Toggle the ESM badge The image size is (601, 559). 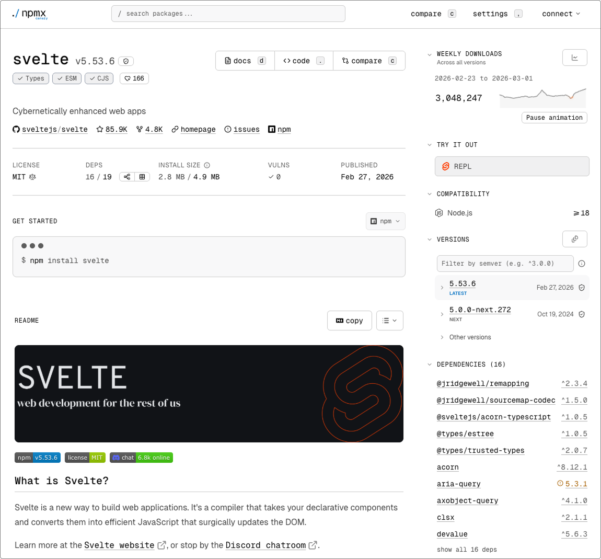point(66,78)
